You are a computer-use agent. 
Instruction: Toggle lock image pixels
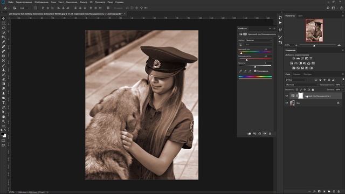coord(301,90)
